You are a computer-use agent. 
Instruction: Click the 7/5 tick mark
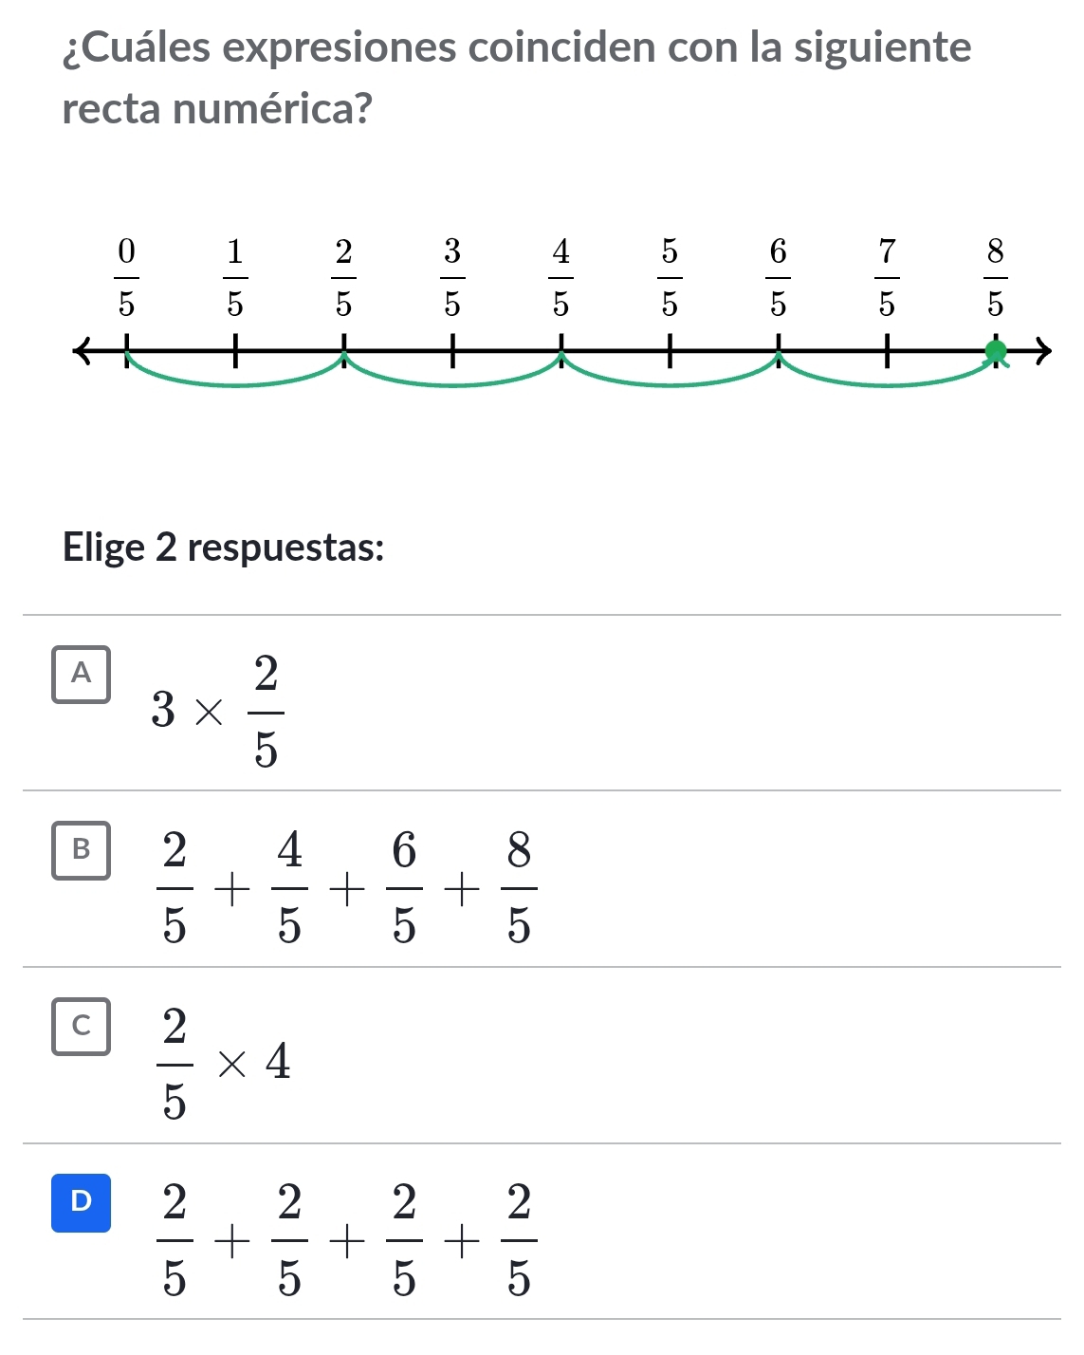point(887,351)
